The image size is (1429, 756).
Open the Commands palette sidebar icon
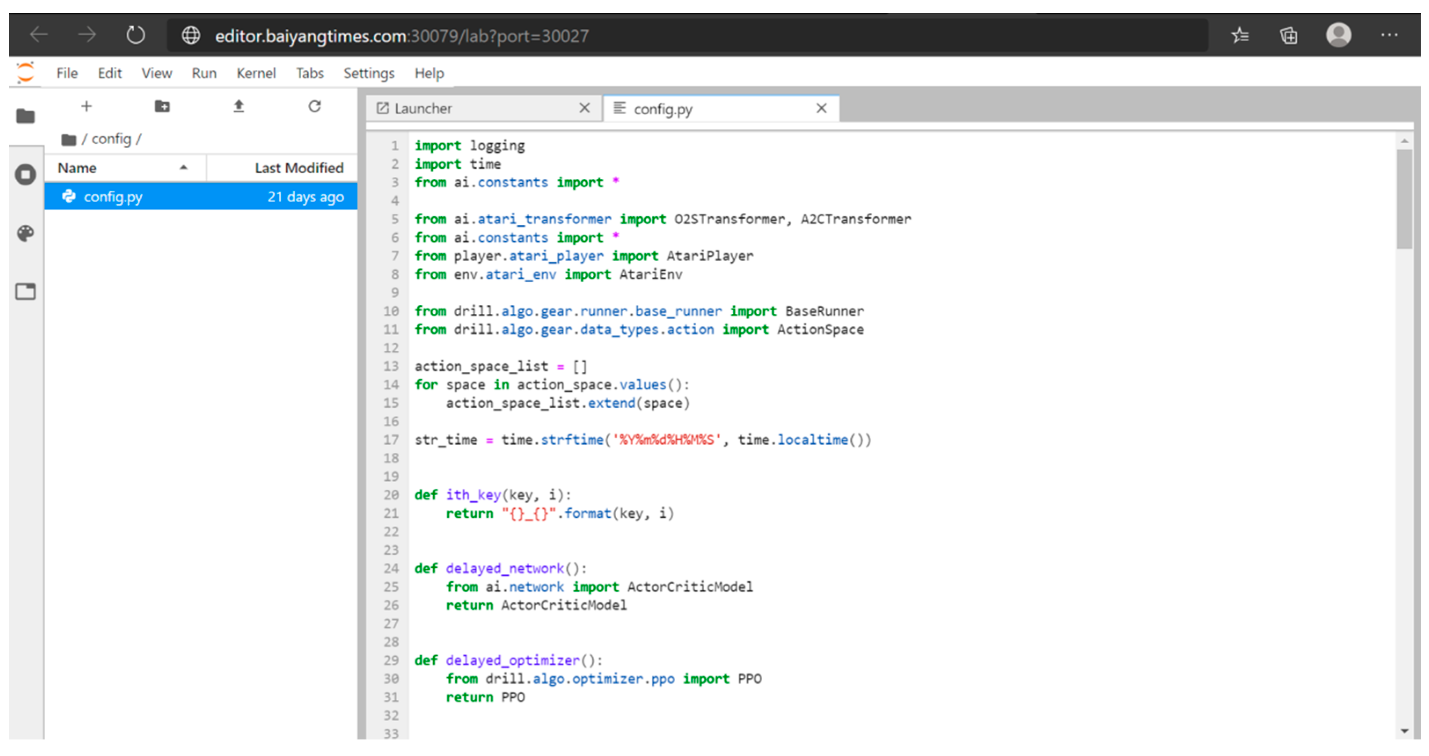(x=25, y=233)
